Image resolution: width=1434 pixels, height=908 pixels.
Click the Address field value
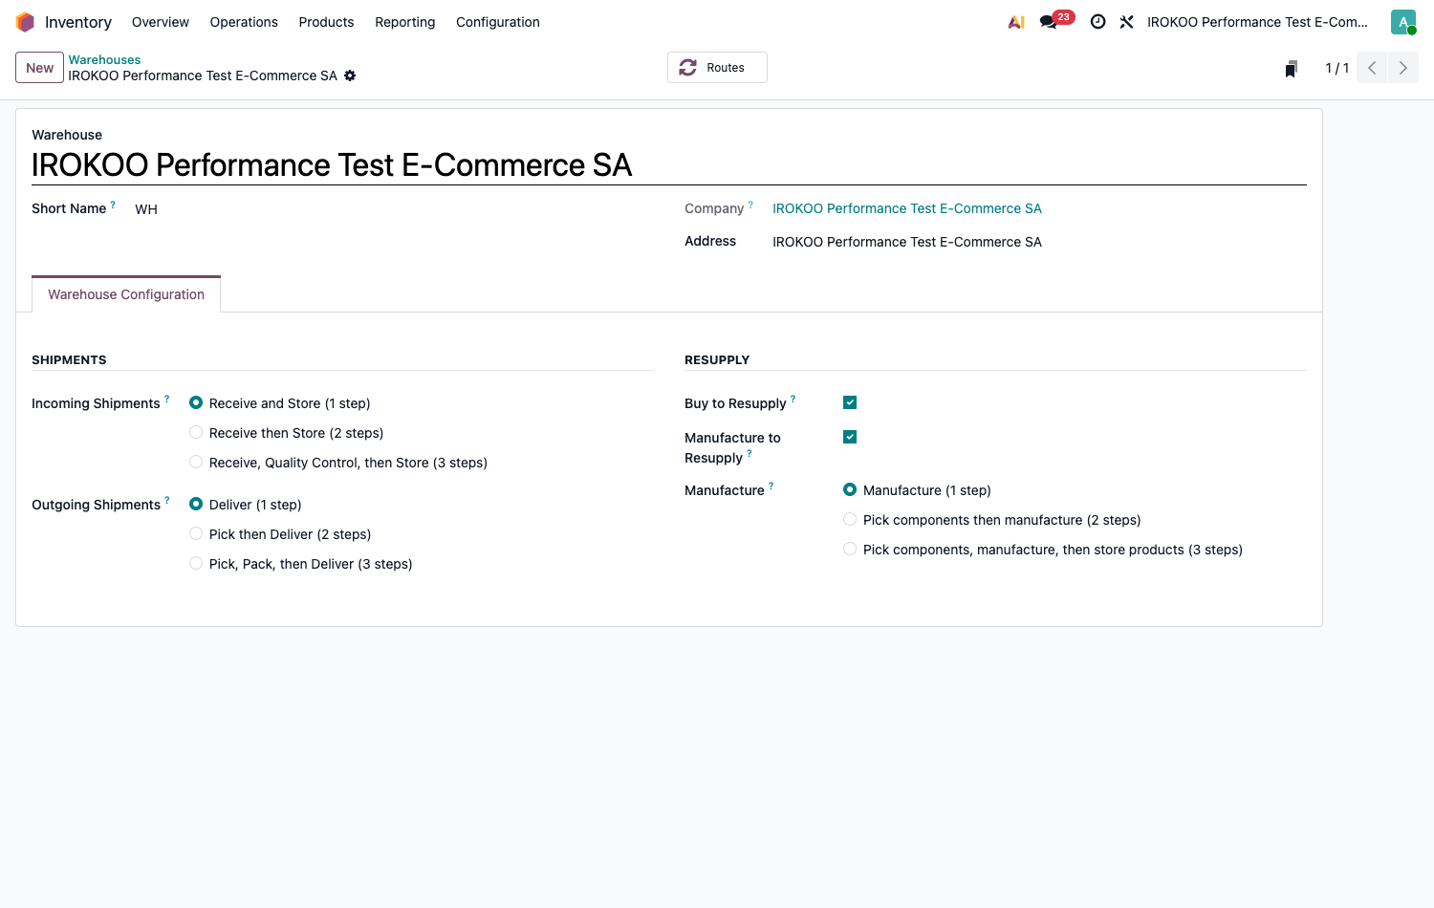point(907,242)
